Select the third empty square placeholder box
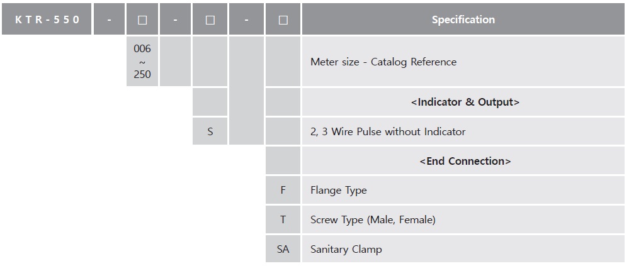The image size is (629, 266). click(283, 19)
